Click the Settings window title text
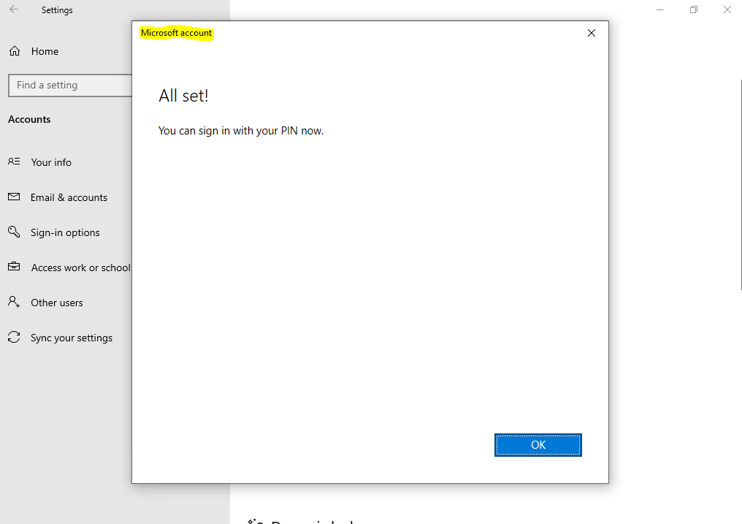 57,10
